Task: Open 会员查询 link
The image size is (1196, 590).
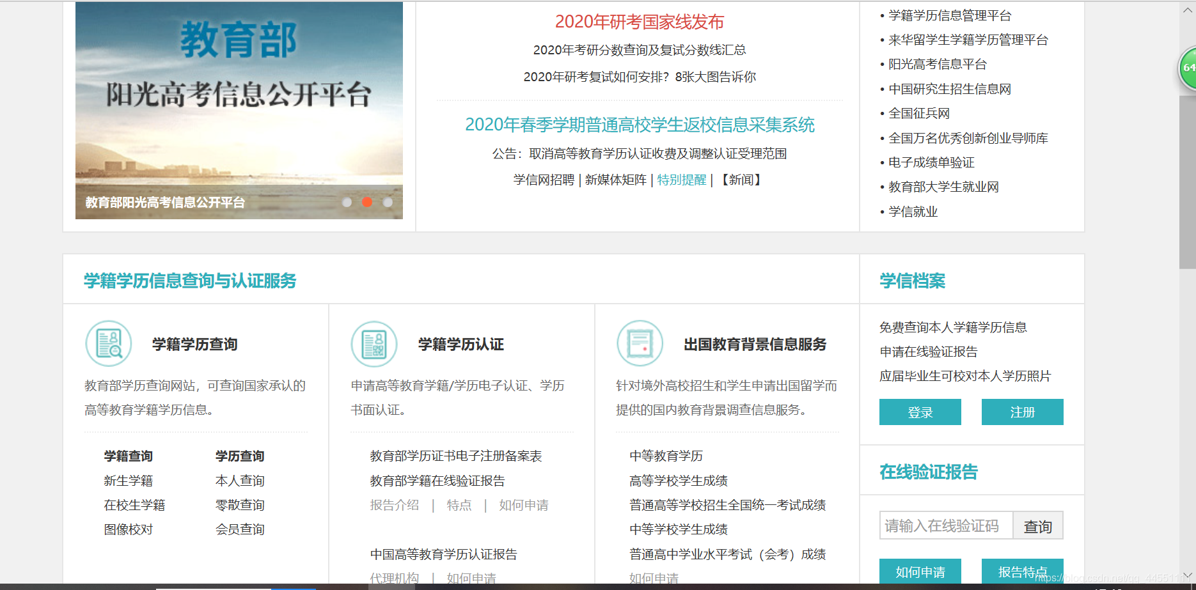Action: (240, 529)
